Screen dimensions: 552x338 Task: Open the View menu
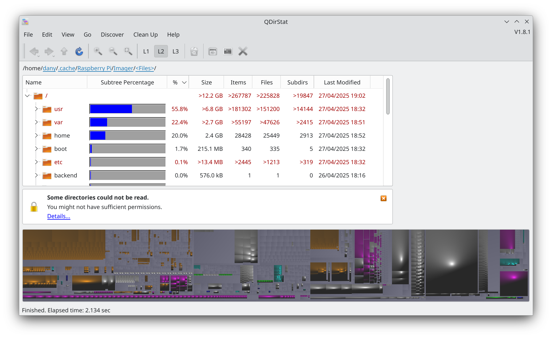coord(68,35)
